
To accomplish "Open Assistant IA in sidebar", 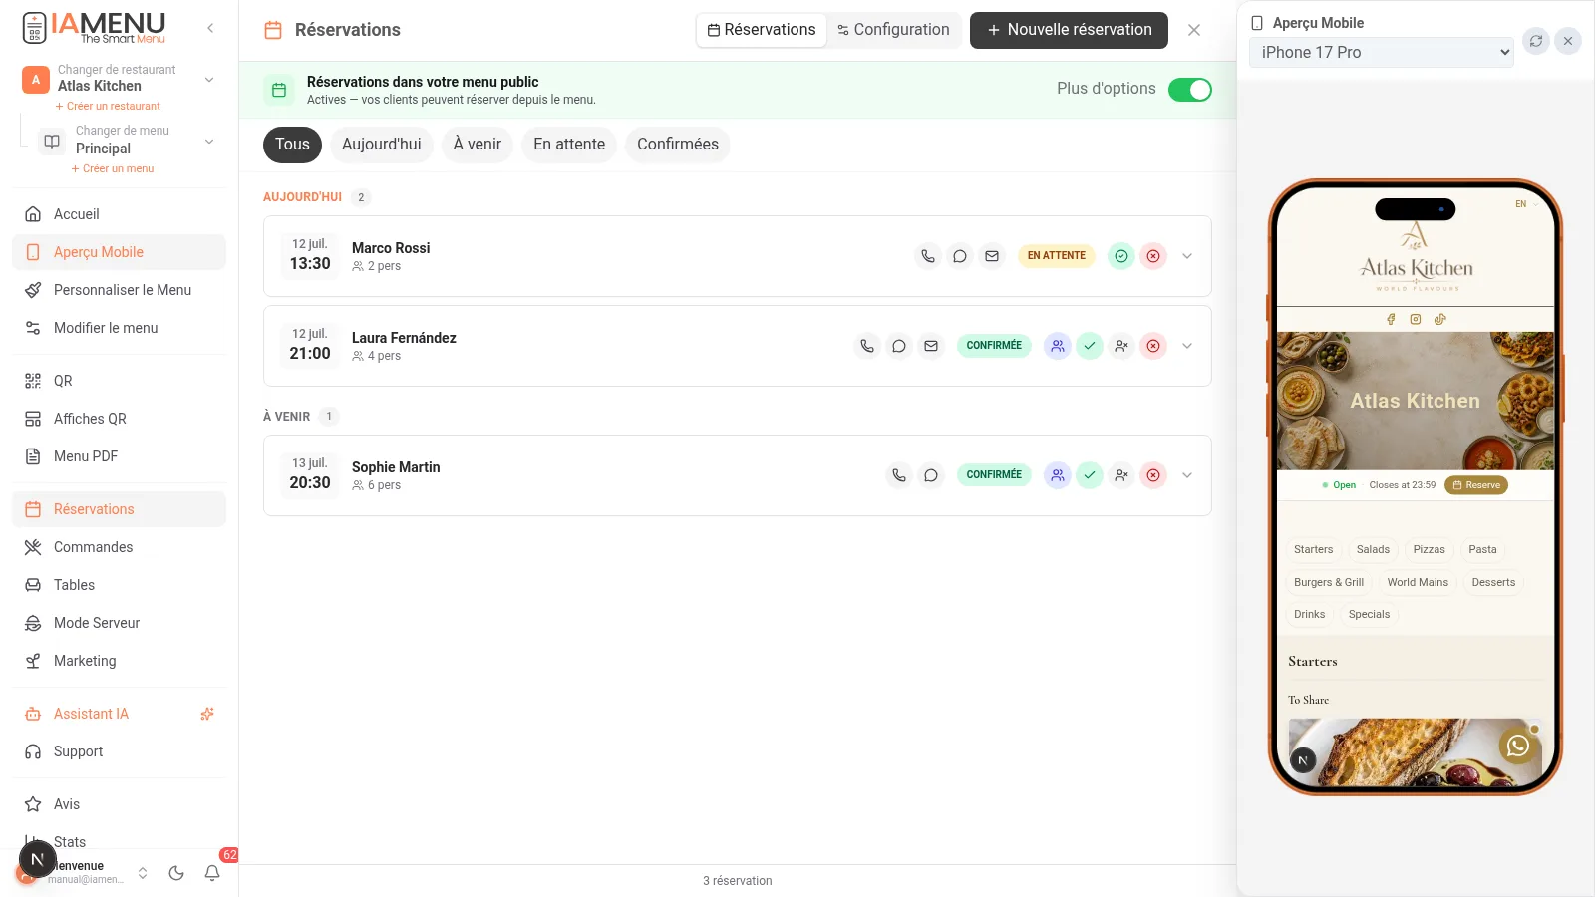I will click(x=120, y=714).
